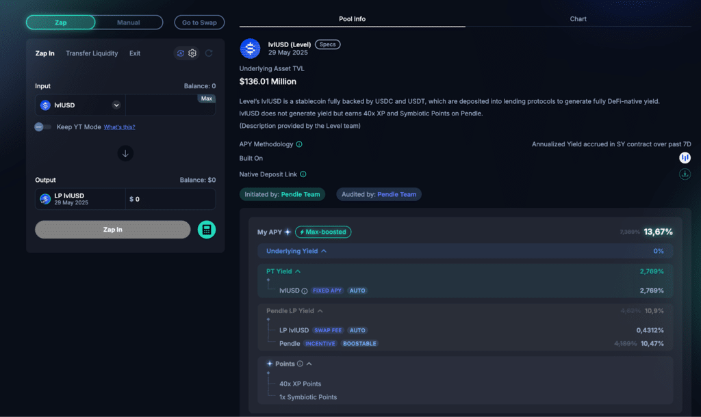Click the BOOSTABLE tag

point(359,344)
